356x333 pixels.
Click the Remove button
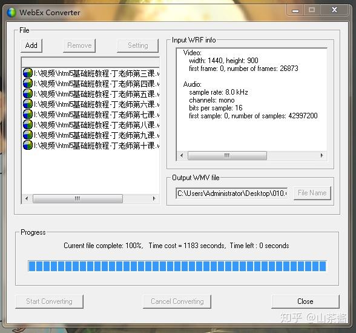click(x=79, y=45)
